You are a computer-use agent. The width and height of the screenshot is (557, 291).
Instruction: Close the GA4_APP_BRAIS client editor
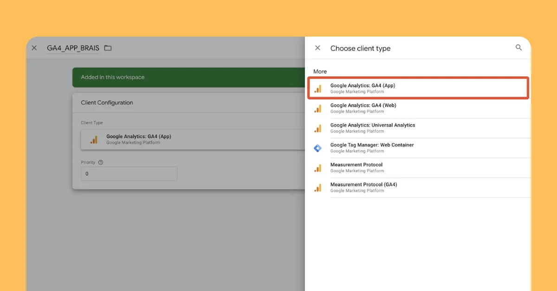click(x=34, y=48)
